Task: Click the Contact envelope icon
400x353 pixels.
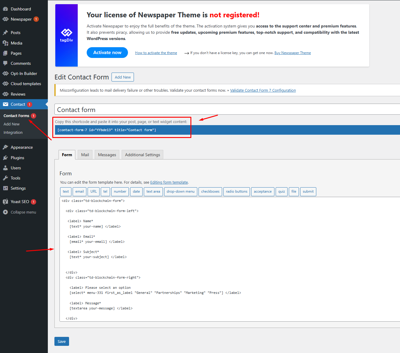Action: coord(5,104)
